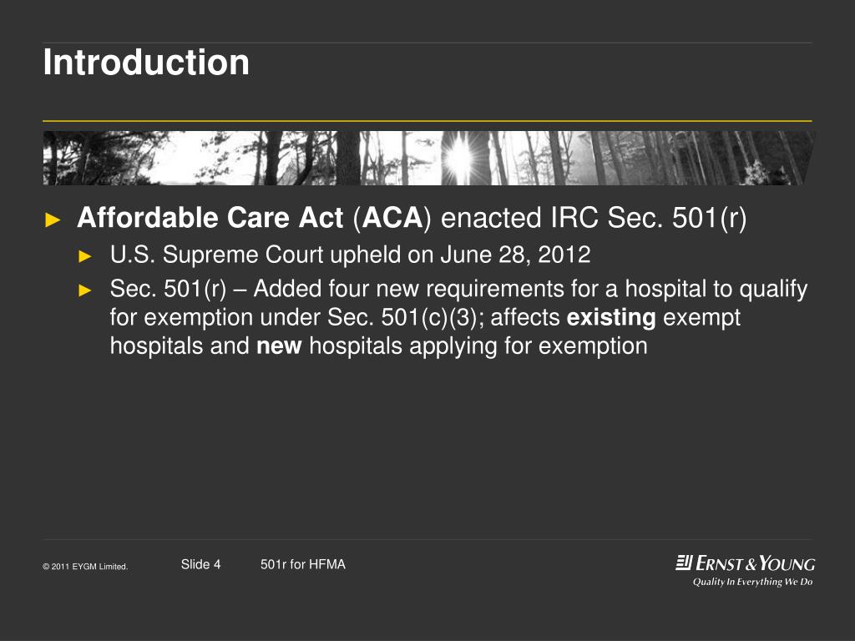Click the forest banner image
The image size is (855, 641).
point(429,158)
